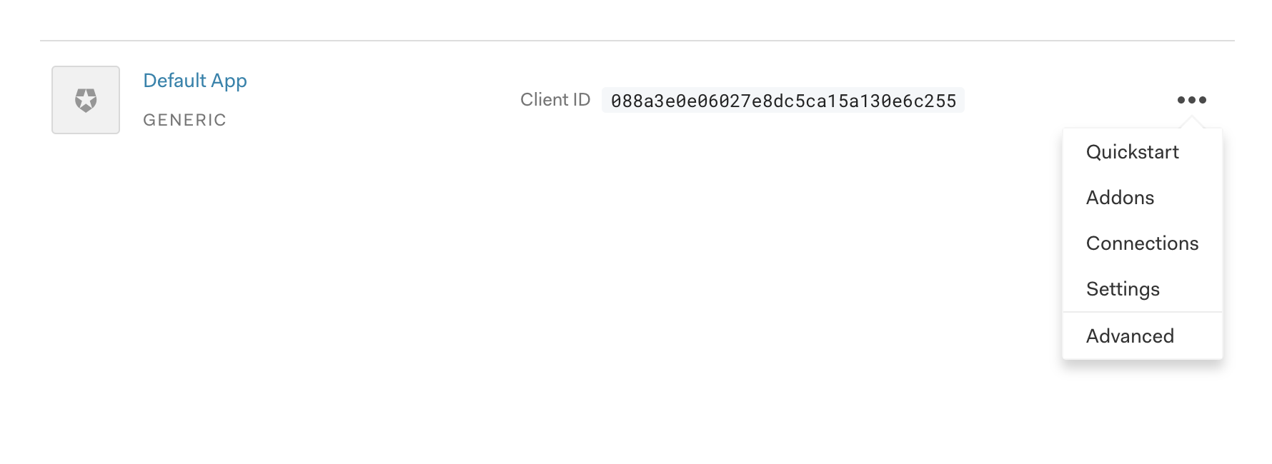Select Addons in the dropdown menu
Image resolution: width=1272 pixels, height=464 pixels.
(x=1120, y=198)
